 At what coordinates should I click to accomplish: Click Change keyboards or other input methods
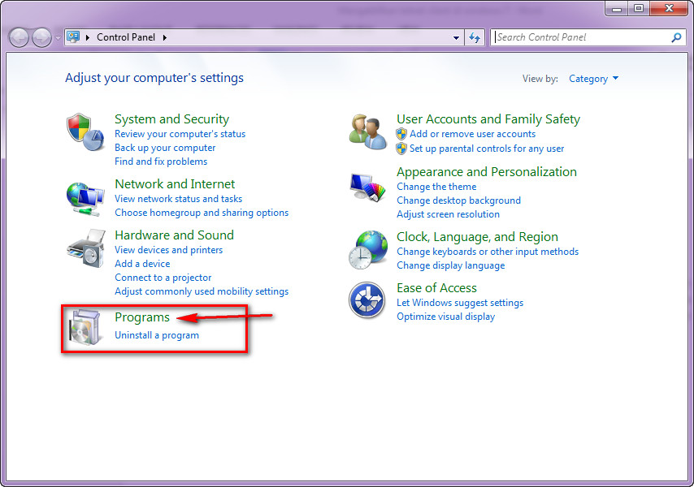488,252
